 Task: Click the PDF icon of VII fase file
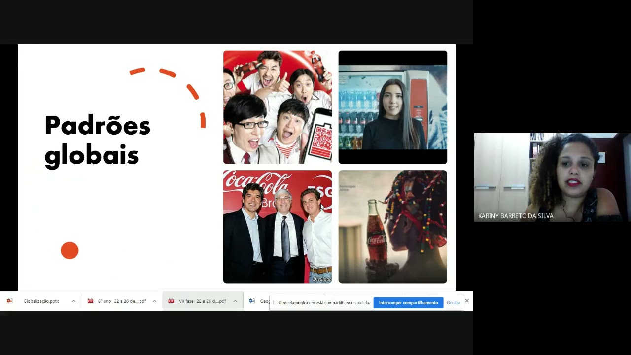click(x=171, y=301)
